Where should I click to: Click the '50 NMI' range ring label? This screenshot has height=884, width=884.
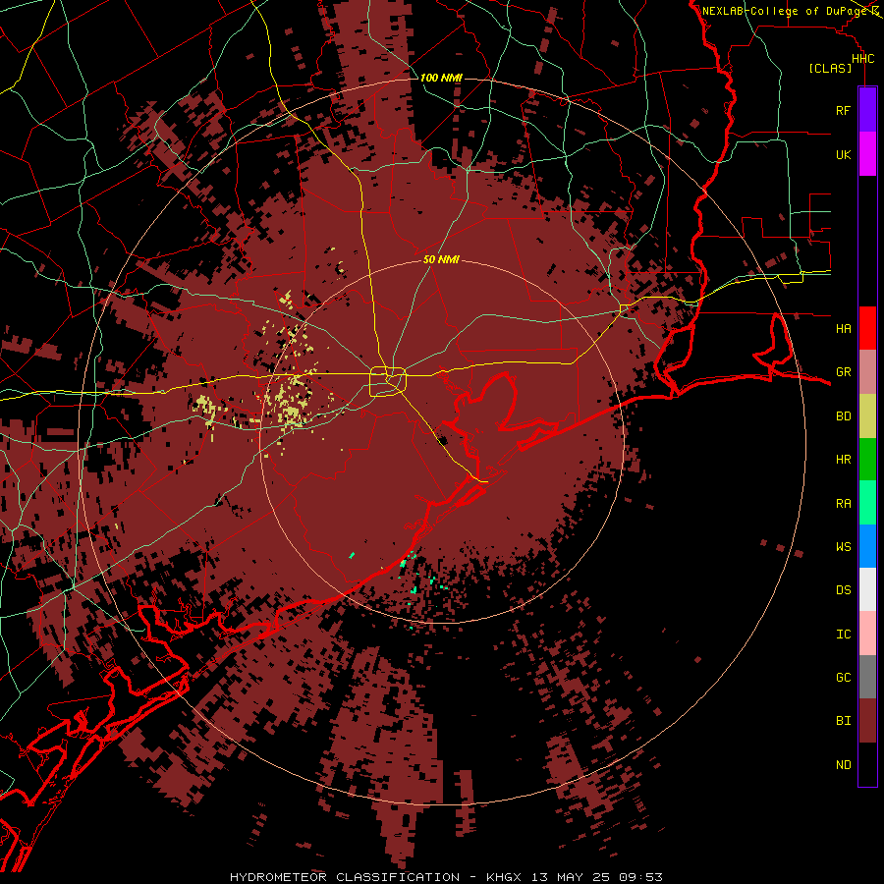tap(441, 259)
